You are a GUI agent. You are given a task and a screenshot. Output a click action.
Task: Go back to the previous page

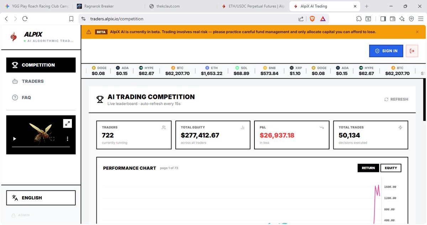(x=6, y=19)
